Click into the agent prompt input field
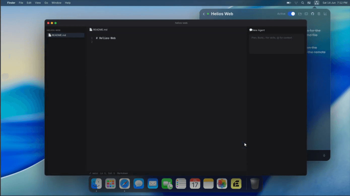 pos(277,44)
